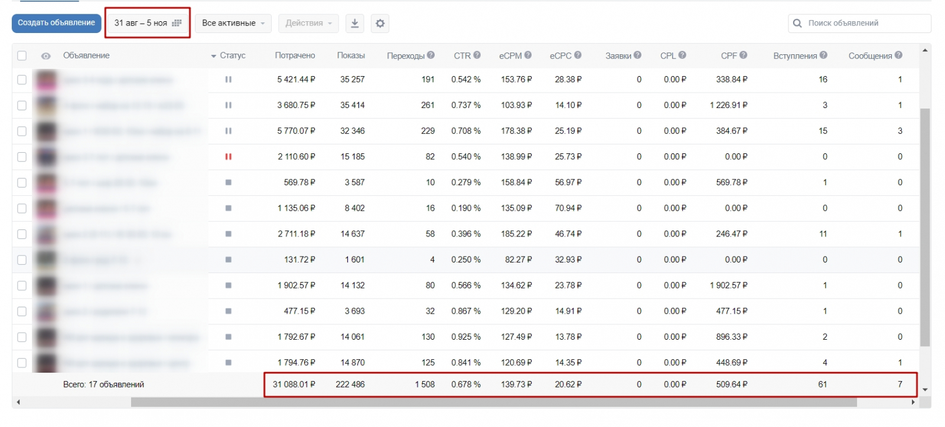Click pause status icon in first row
The image size is (945, 427).
pyautogui.click(x=228, y=80)
